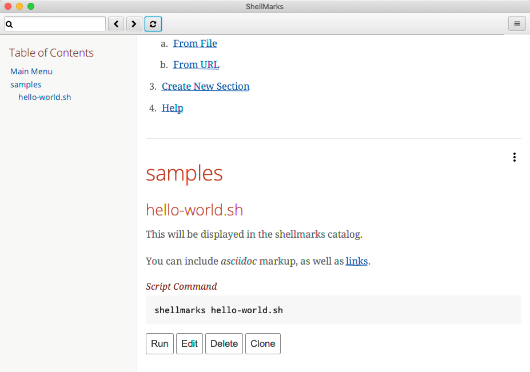Open the three-dot menu for the samples section

[514, 157]
